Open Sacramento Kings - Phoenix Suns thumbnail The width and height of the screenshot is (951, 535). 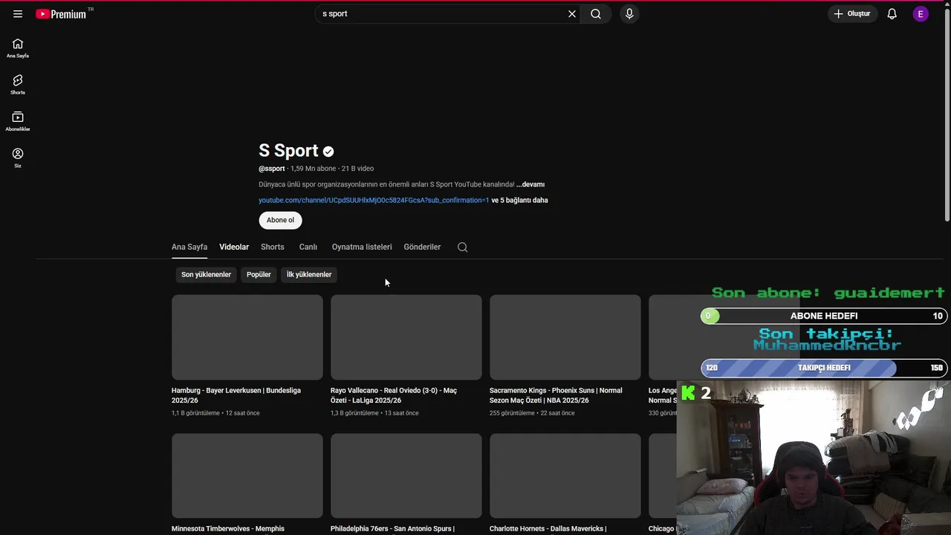pos(565,337)
